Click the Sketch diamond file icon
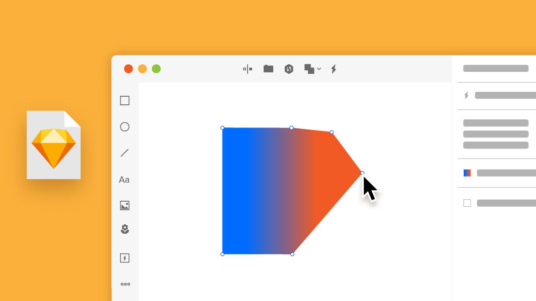 [x=54, y=144]
